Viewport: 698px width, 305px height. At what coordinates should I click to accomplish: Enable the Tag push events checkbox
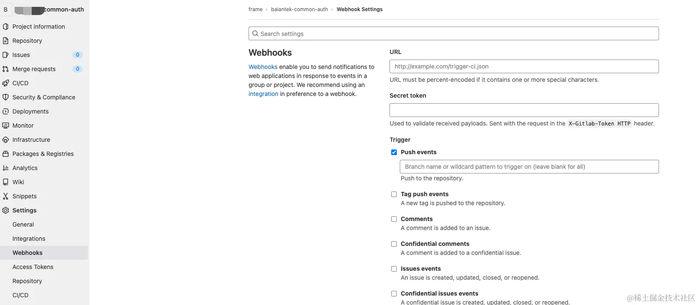coord(394,194)
